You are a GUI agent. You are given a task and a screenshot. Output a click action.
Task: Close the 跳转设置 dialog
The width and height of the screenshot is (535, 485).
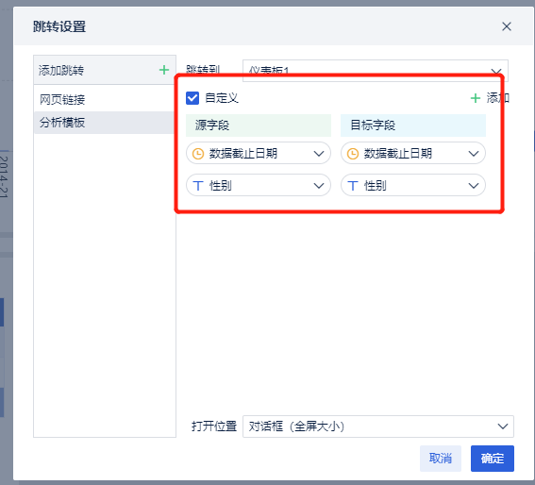pyautogui.click(x=507, y=26)
